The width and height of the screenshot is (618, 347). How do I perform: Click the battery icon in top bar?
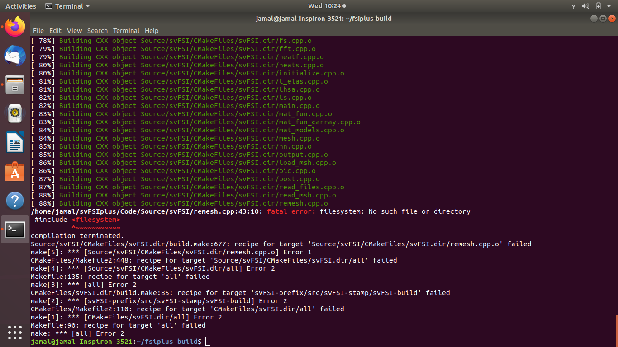point(599,6)
